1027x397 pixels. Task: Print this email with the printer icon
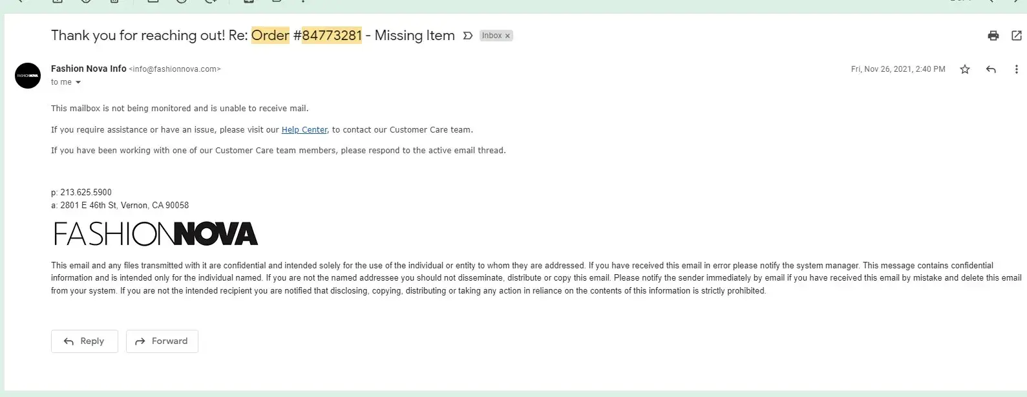point(993,36)
